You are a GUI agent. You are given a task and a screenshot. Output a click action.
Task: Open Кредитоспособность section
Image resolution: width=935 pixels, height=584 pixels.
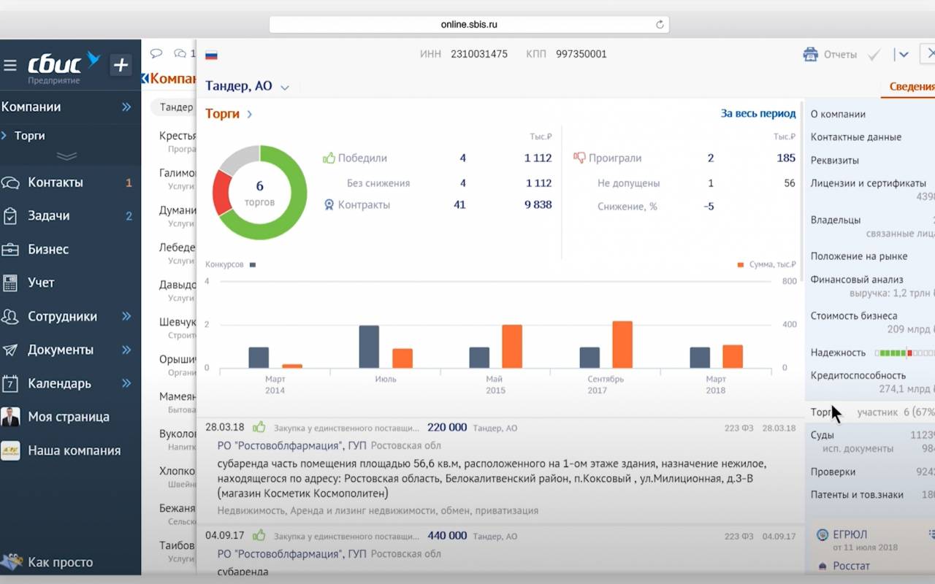(x=858, y=376)
